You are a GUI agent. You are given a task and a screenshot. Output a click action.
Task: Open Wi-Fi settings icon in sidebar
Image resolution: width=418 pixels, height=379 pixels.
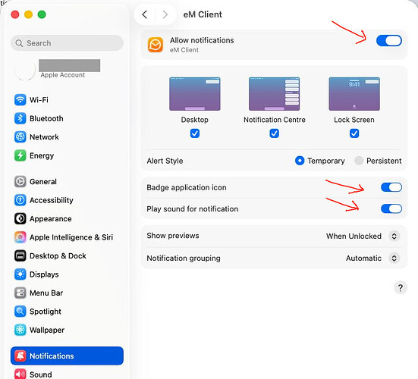tap(20, 100)
